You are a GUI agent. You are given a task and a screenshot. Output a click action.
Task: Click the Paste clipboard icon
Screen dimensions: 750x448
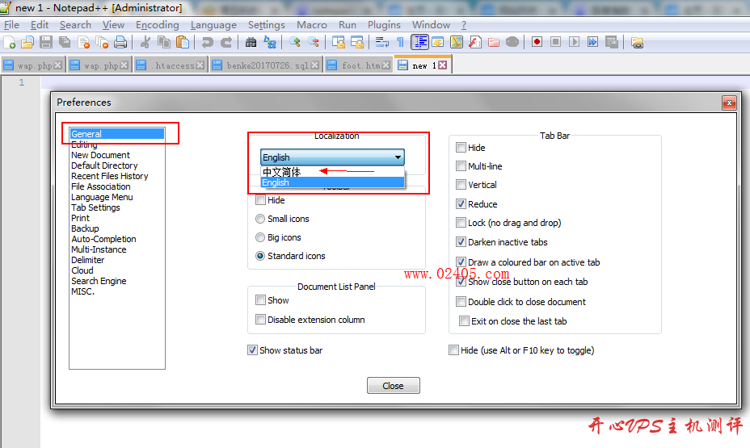coord(182,43)
